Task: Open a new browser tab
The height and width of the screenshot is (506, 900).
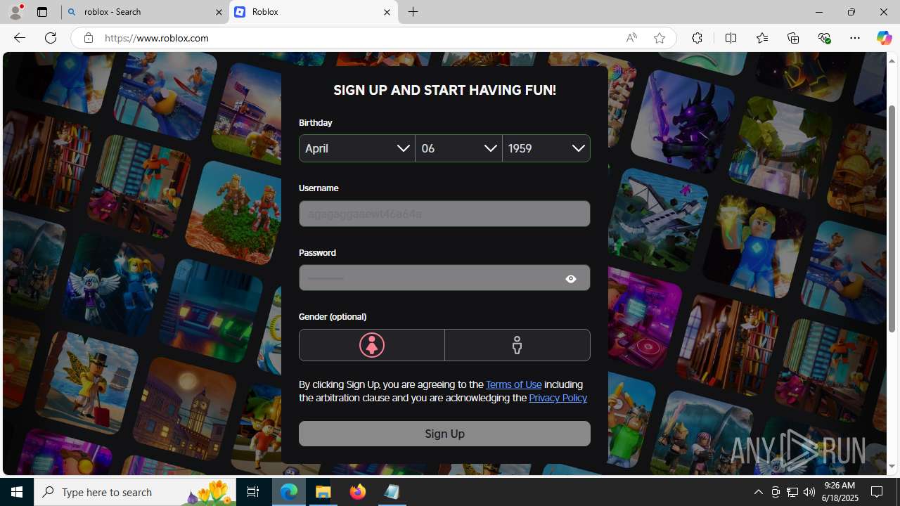Action: tap(413, 12)
